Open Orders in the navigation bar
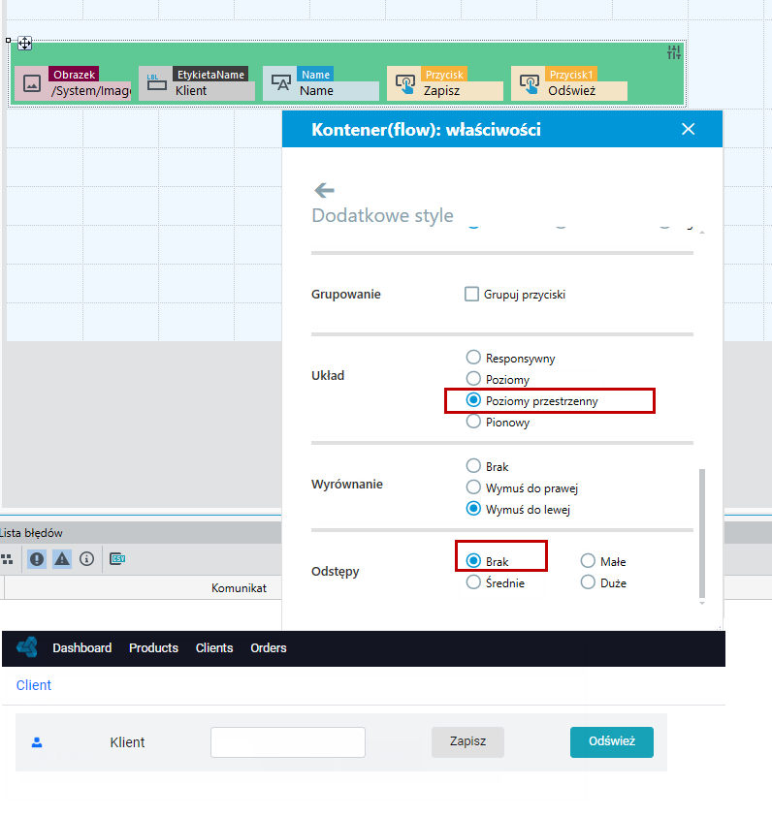 pos(269,647)
